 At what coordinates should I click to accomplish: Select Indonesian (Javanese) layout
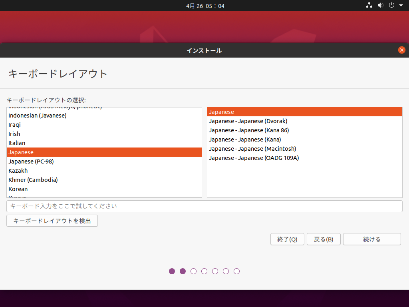coord(104,116)
